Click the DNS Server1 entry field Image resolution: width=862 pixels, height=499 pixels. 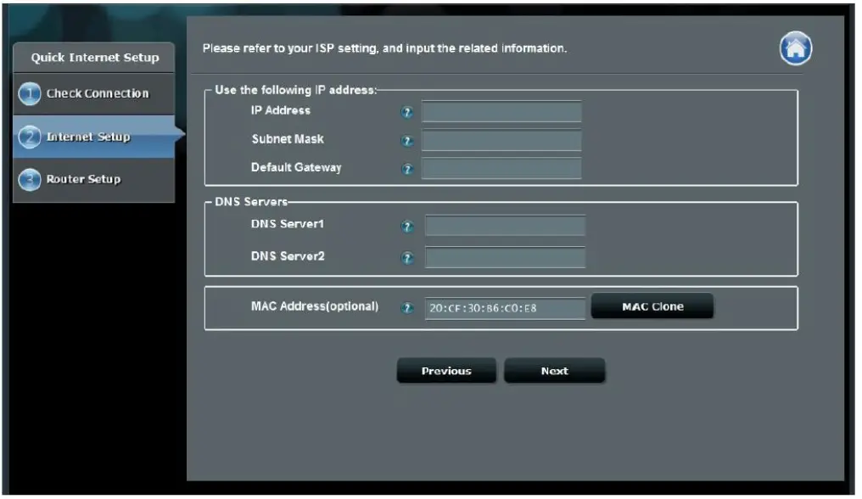(504, 226)
